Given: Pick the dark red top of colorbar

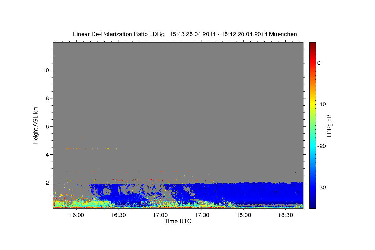Looking at the screenshot, I should [312, 44].
